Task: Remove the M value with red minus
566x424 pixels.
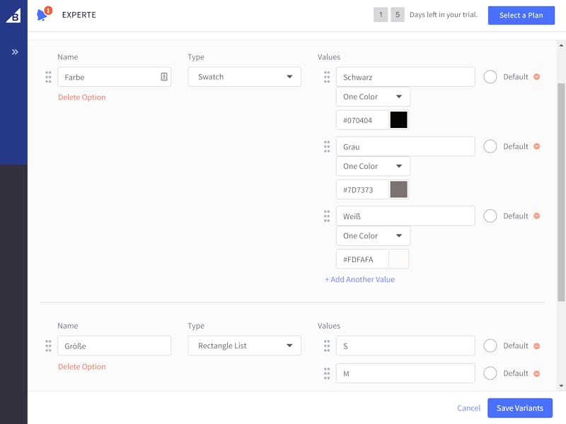Action: coord(537,374)
